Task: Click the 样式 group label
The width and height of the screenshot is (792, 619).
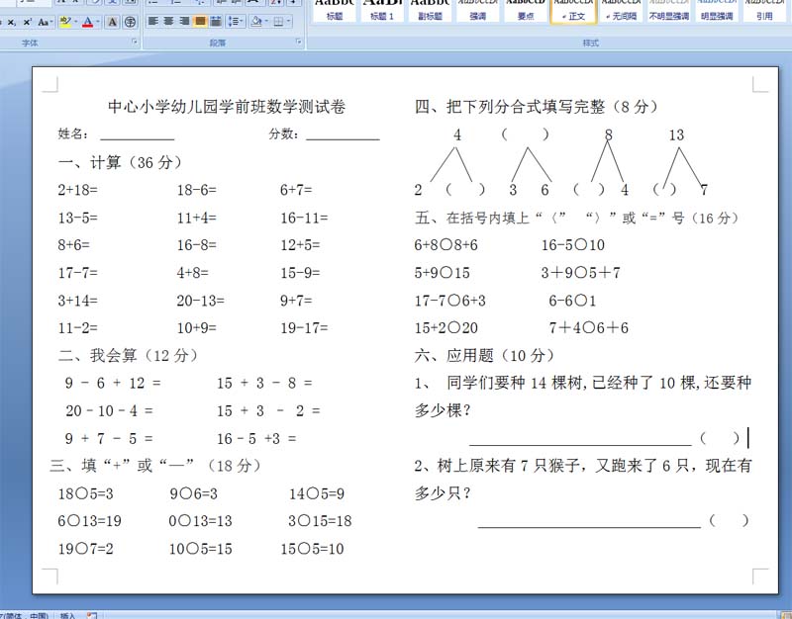Action: pos(590,43)
